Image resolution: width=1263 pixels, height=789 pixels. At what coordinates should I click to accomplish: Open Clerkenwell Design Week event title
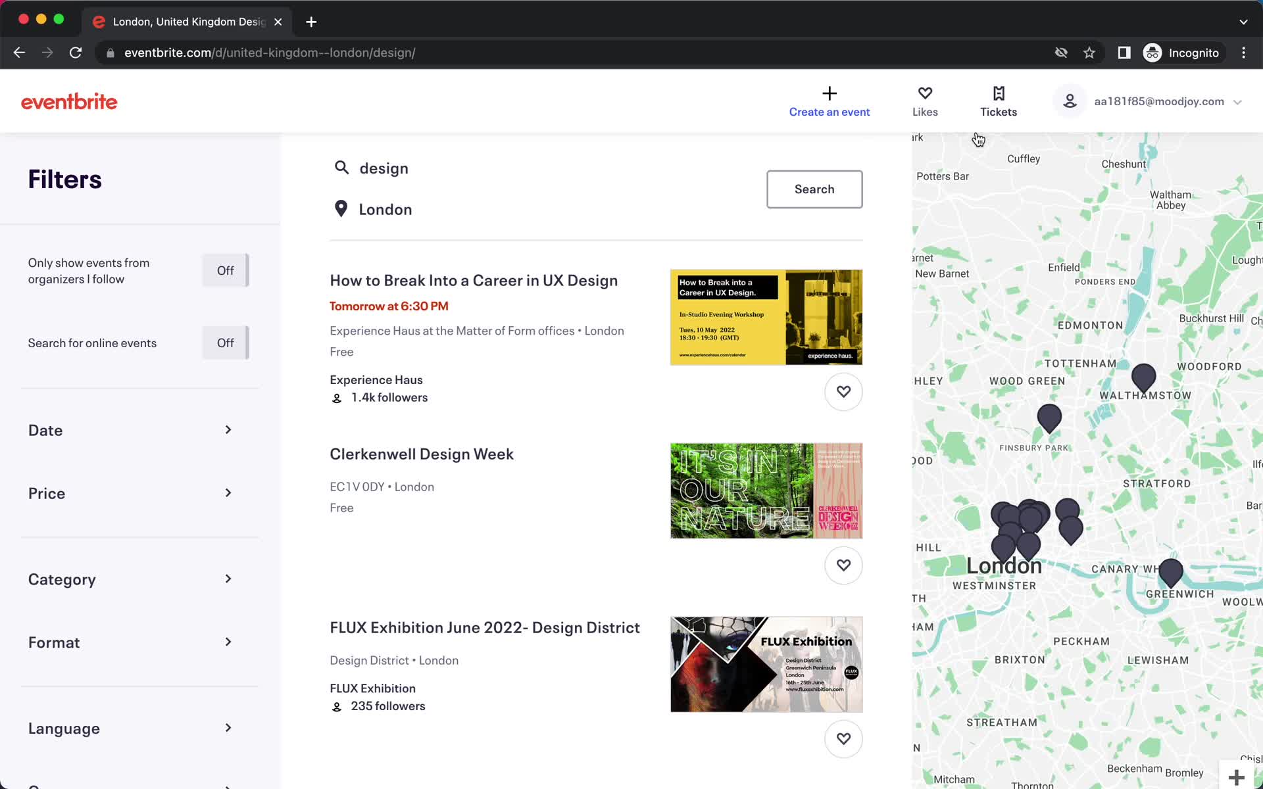[422, 454]
